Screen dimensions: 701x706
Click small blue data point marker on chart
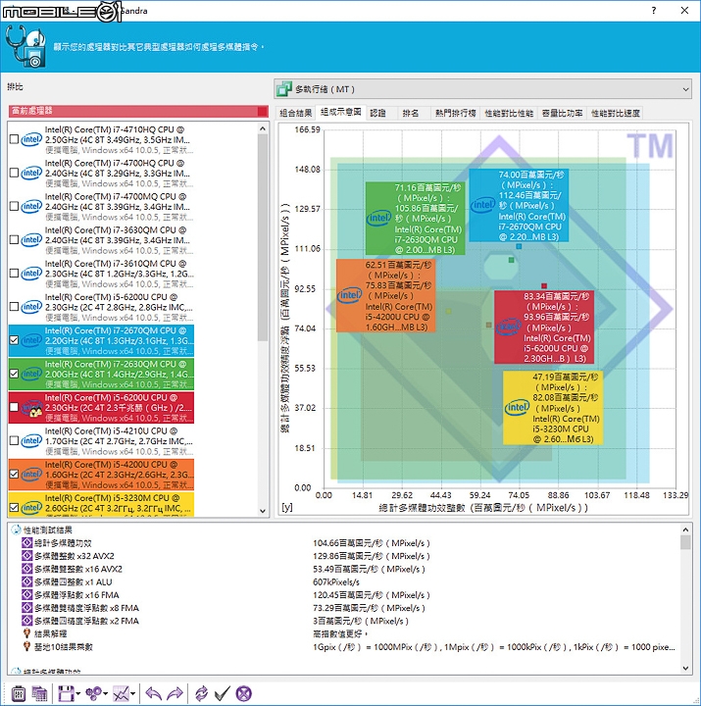click(x=519, y=246)
